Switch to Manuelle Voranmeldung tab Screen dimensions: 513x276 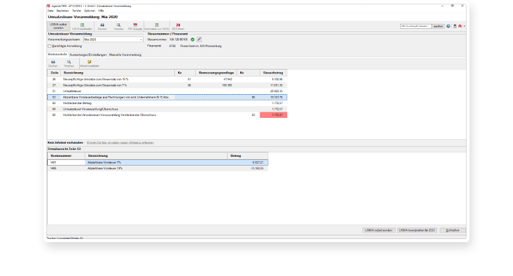[125, 55]
